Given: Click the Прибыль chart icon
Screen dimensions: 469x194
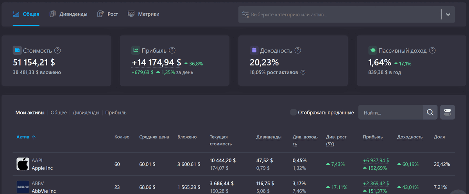Looking at the screenshot, I should tap(136, 50).
